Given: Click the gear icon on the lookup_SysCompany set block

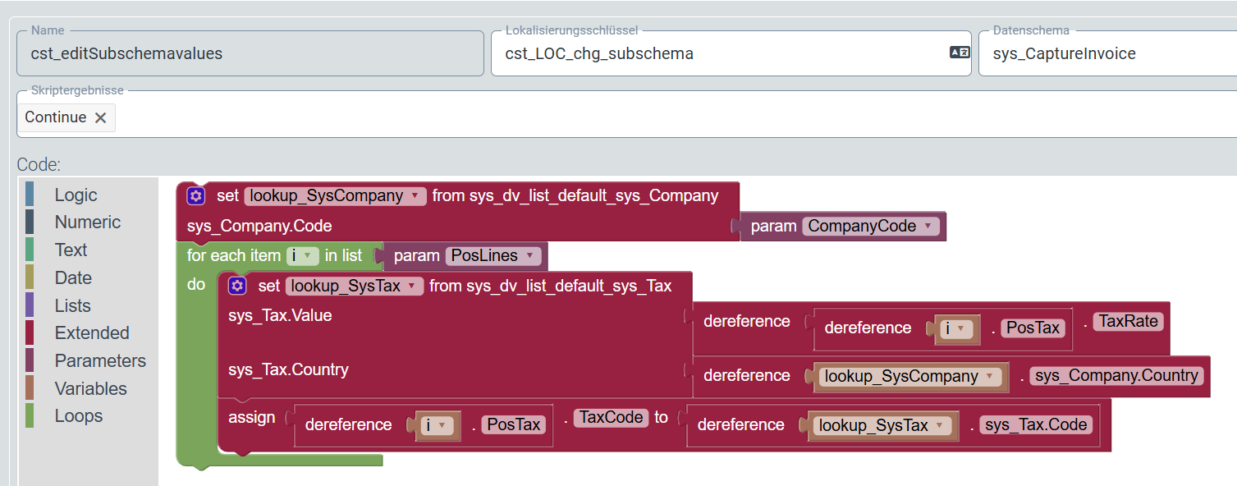Looking at the screenshot, I should point(195,195).
